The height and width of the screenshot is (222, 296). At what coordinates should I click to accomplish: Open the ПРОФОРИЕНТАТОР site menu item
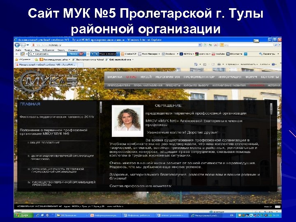pyautogui.click(x=199, y=77)
